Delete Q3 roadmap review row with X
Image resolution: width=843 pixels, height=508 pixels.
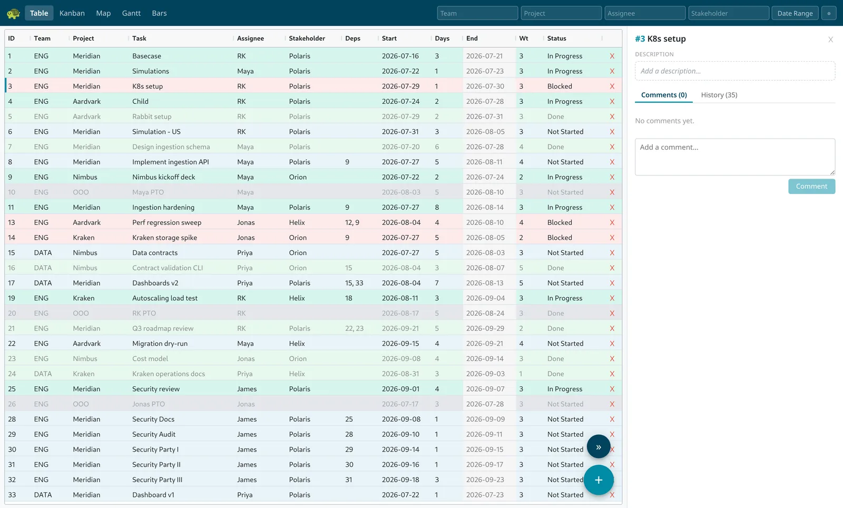tap(612, 329)
